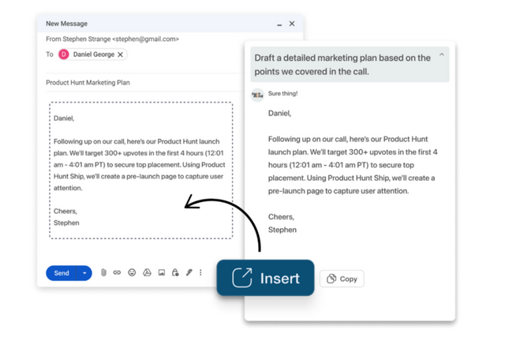Viewport: 505px width, 337px height.
Task: Click the assistant avatar next to Sure thing
Action: tap(257, 95)
